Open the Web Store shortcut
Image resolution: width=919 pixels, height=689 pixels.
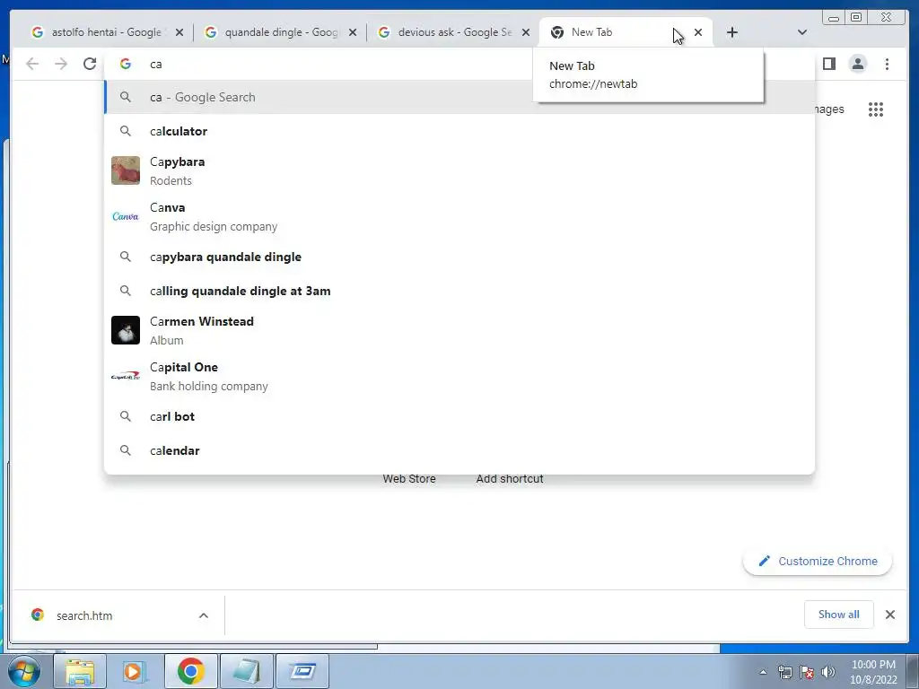(409, 478)
